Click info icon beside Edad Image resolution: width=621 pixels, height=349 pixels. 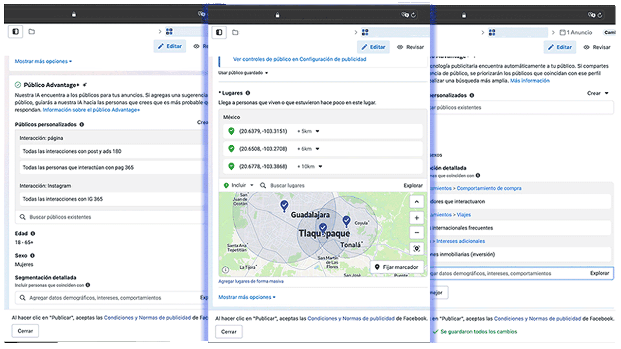pos(33,233)
